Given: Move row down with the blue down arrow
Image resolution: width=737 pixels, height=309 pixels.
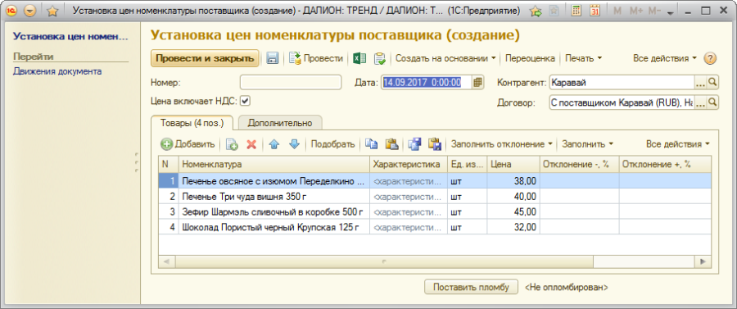Looking at the screenshot, I should (294, 144).
